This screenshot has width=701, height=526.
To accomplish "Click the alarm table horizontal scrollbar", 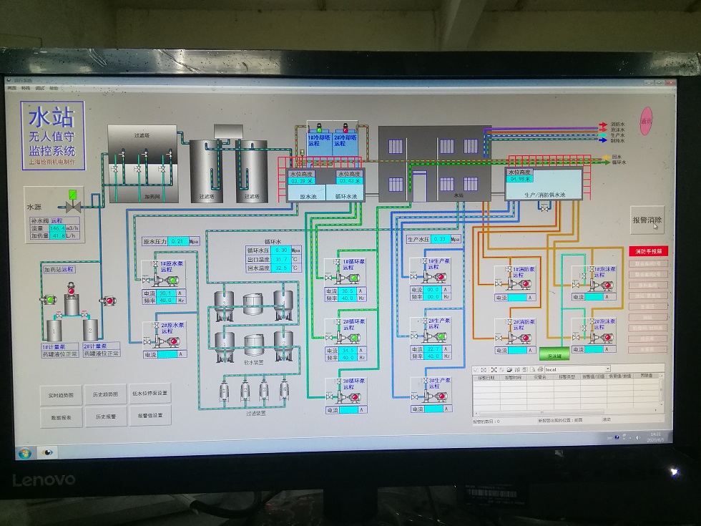I will click(x=566, y=413).
